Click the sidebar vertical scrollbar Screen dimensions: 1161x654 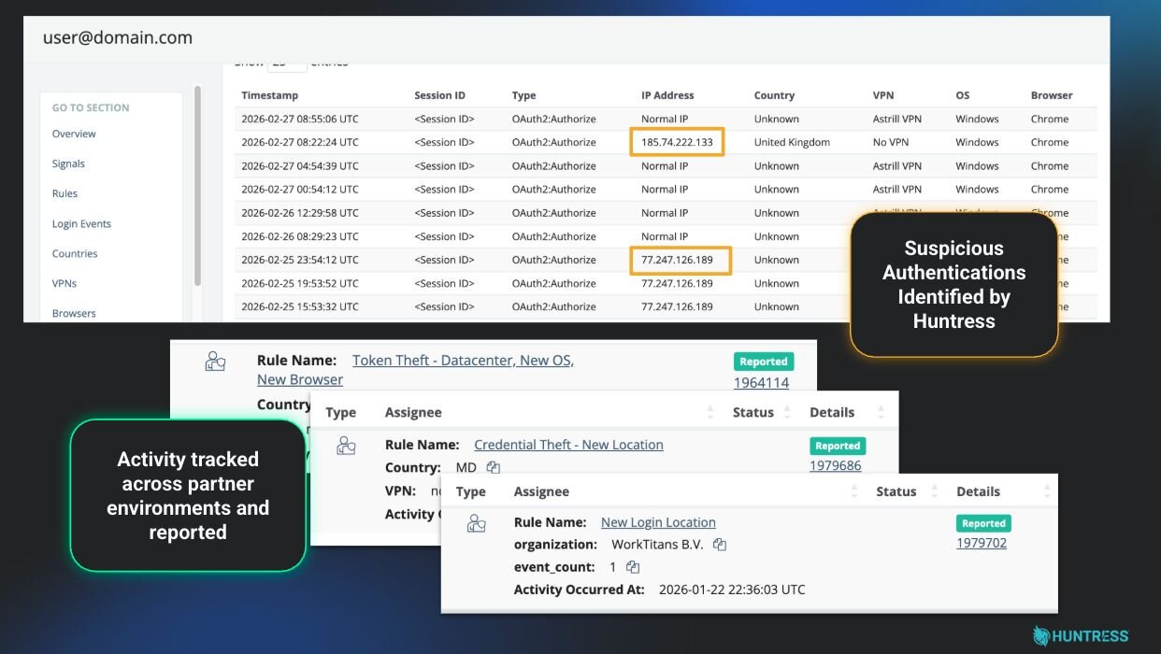(x=197, y=187)
